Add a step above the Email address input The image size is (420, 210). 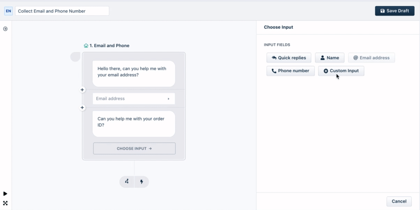pos(82,90)
